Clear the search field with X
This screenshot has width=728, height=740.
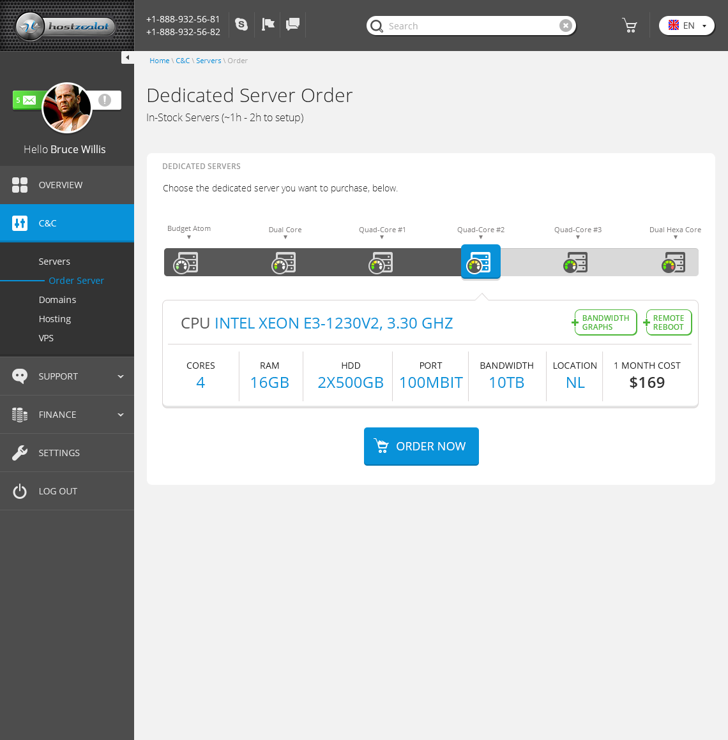(x=566, y=26)
